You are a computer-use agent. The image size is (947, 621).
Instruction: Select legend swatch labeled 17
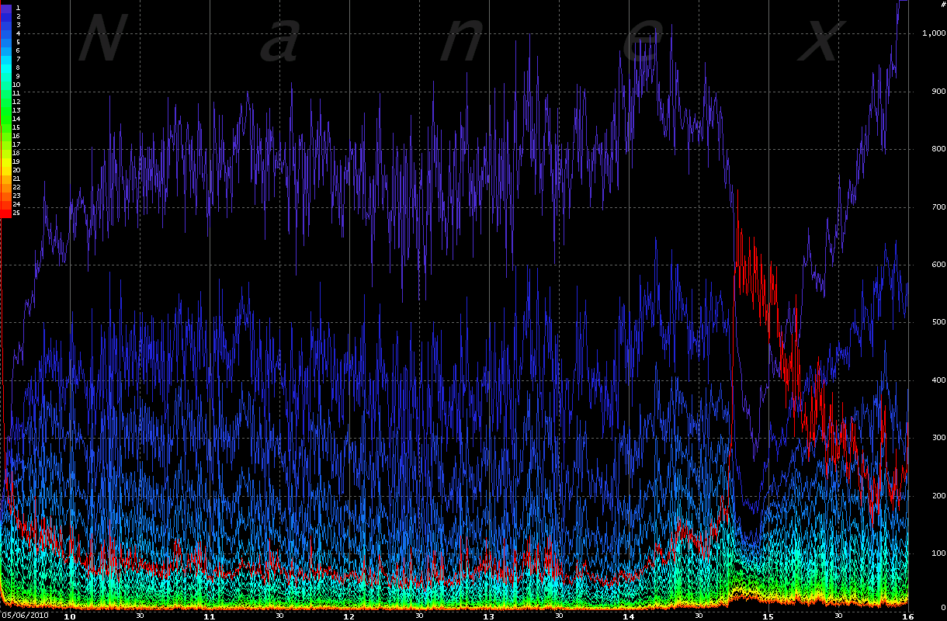5,144
